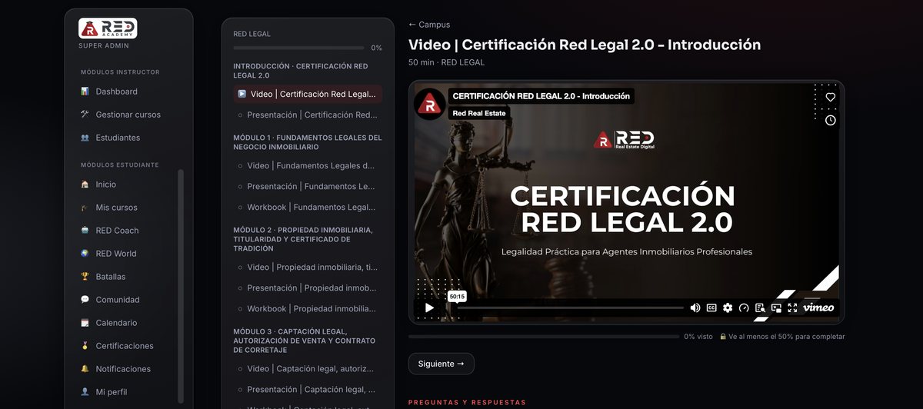
Task: Click the Mi perfil person icon
Action: click(85, 392)
